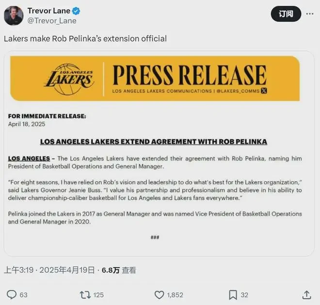Click the Trevor Lane display name
The height and width of the screenshot is (305, 320).
(49, 11)
